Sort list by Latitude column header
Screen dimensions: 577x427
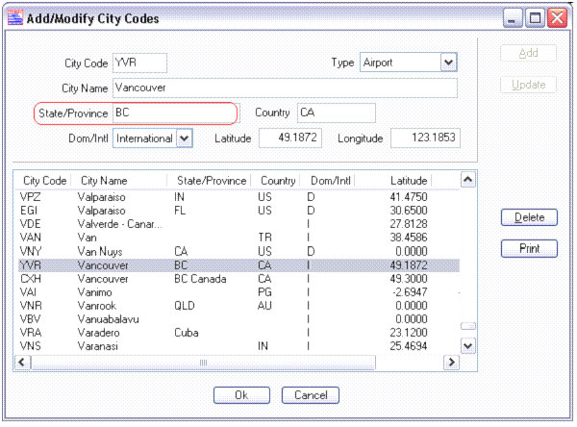pyautogui.click(x=408, y=180)
